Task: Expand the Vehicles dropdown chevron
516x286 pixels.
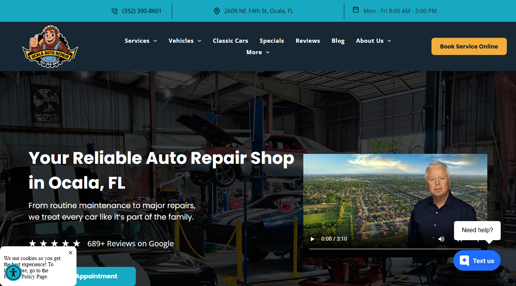Action: (199, 41)
